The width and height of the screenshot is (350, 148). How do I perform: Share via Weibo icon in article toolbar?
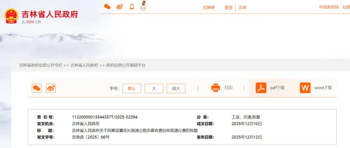pyautogui.click(x=51, y=88)
